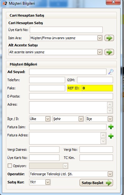
Task: Expand the Operatör dropdown list
Action: coord(110,174)
